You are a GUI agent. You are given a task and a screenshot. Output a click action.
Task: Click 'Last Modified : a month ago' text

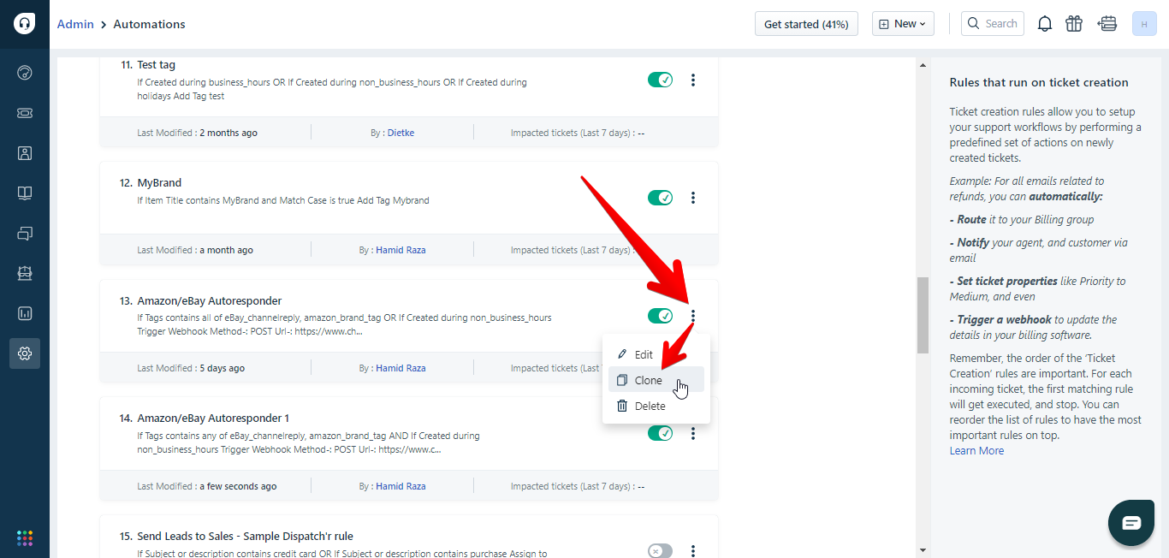(x=195, y=251)
